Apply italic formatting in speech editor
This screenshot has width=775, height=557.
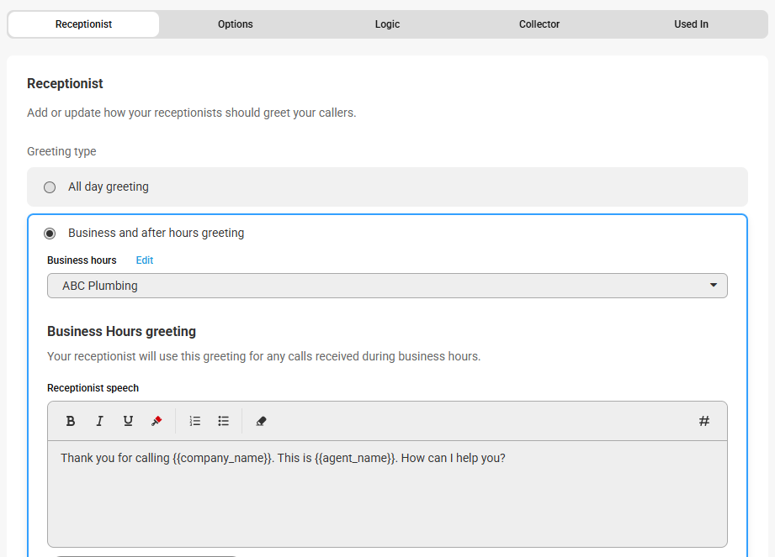pyautogui.click(x=99, y=421)
